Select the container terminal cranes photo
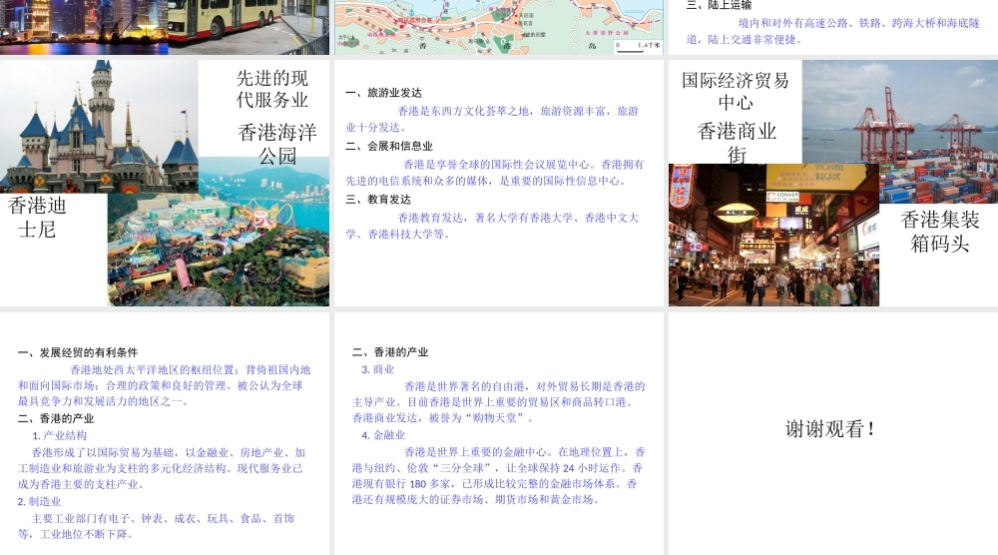The image size is (998, 555). [900, 131]
